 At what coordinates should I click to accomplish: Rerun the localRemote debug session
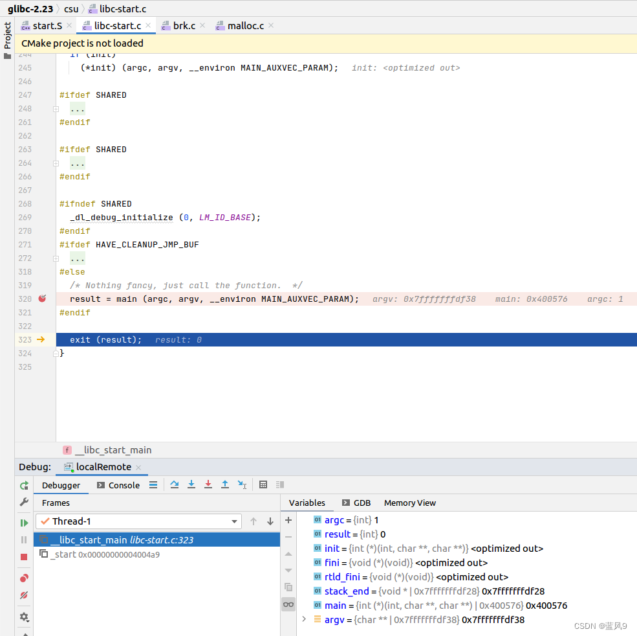[x=24, y=485]
